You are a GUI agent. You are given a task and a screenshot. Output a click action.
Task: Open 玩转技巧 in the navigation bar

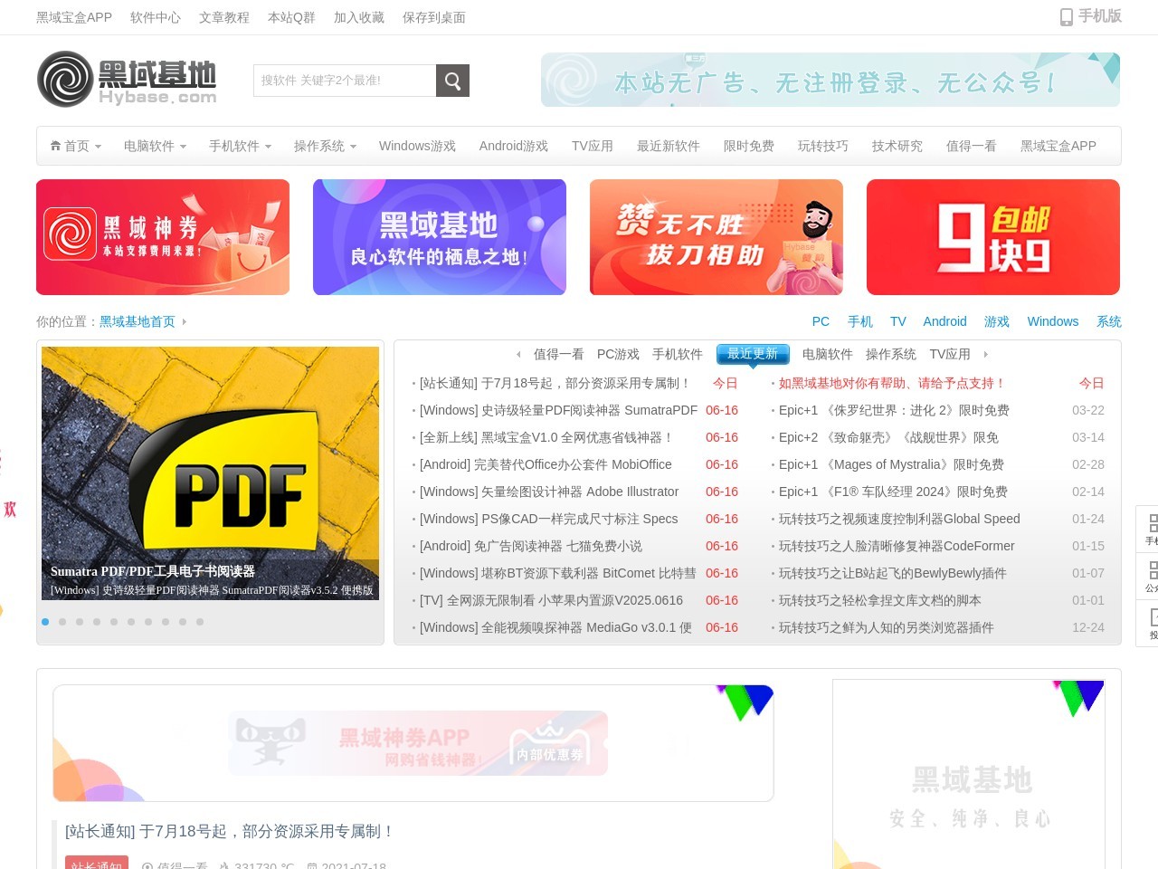(x=823, y=146)
